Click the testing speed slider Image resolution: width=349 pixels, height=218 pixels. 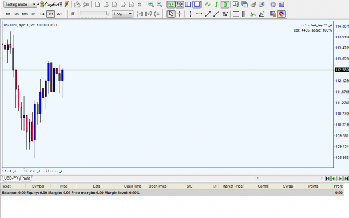(x=94, y=14)
